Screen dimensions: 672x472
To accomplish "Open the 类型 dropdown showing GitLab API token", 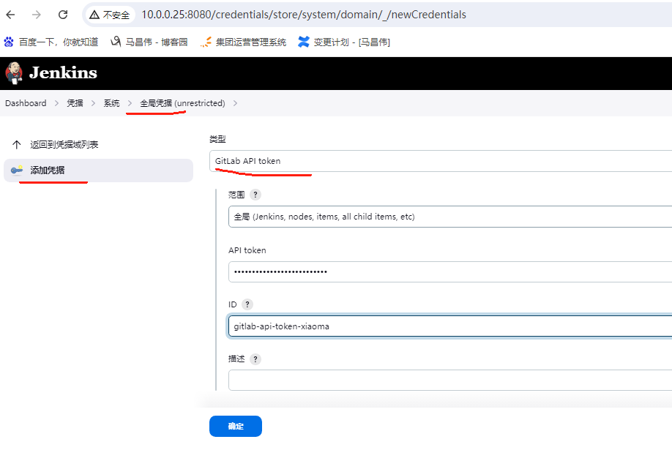I will [441, 161].
